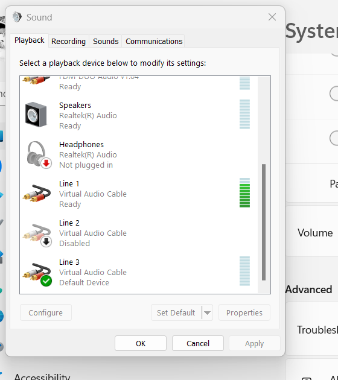Select the 'Line 1' device name

[x=69, y=184]
